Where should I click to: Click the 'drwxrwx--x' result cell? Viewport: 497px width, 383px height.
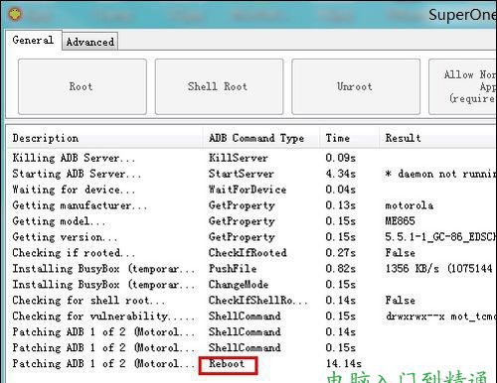coord(440,317)
